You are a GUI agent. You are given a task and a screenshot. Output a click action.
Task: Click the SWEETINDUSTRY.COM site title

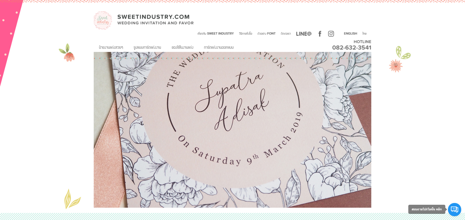point(153,17)
